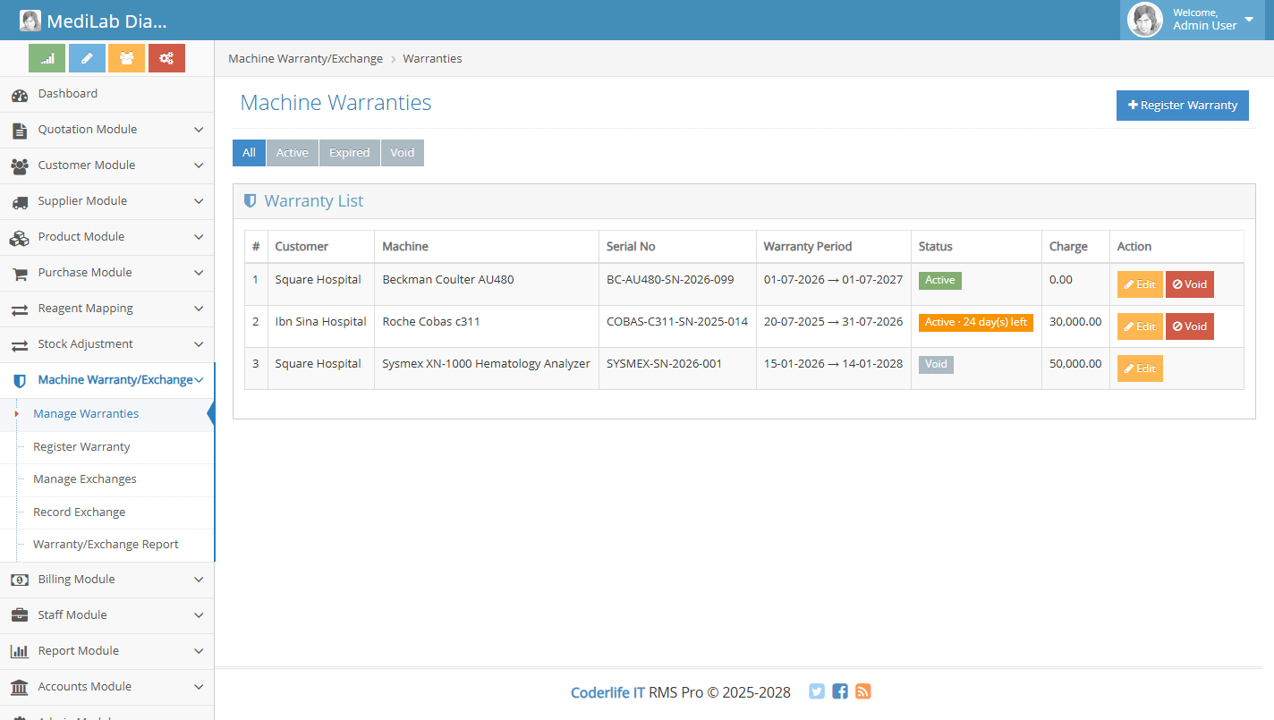Expand the Billing Module chevron

[199, 580]
